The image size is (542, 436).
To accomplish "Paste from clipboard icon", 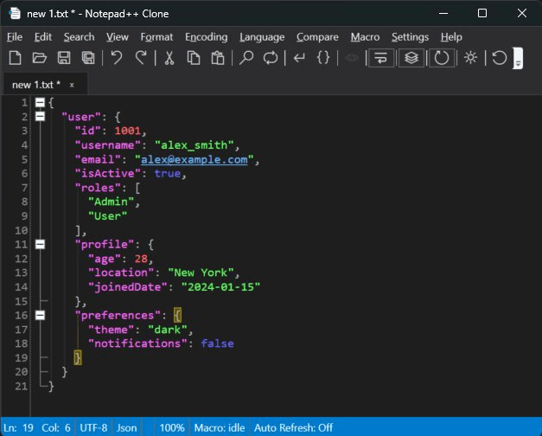I will tap(218, 58).
